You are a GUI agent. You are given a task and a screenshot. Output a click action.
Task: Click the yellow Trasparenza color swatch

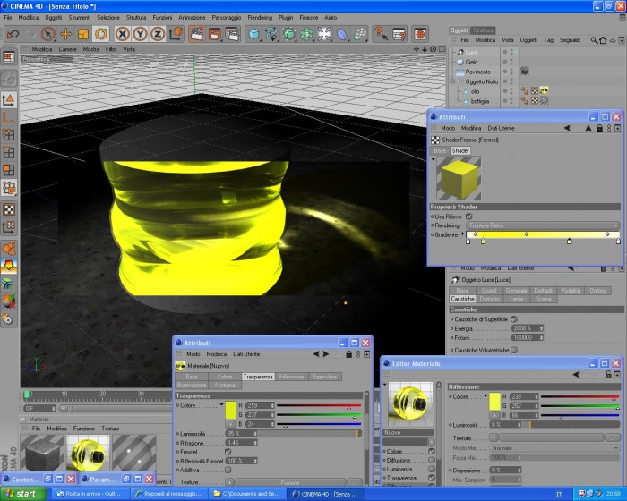pyautogui.click(x=231, y=411)
